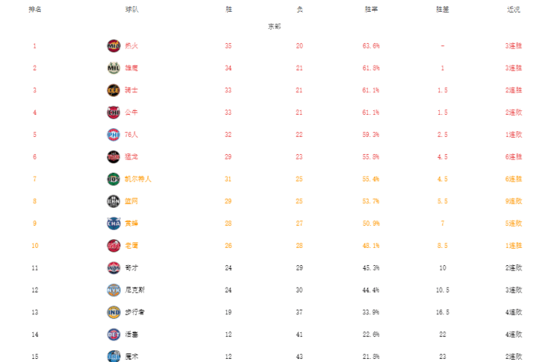The image size is (548, 362).
Task: Click the Charlotte Hornets CHA logo
Action: (114, 223)
